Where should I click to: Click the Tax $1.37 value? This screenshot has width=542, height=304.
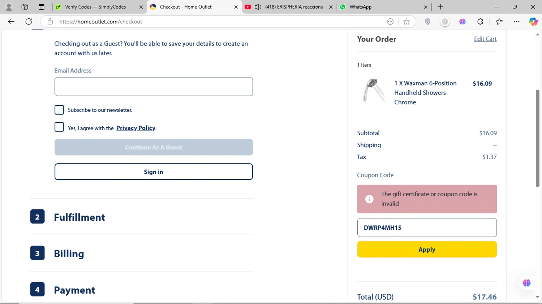(x=490, y=157)
